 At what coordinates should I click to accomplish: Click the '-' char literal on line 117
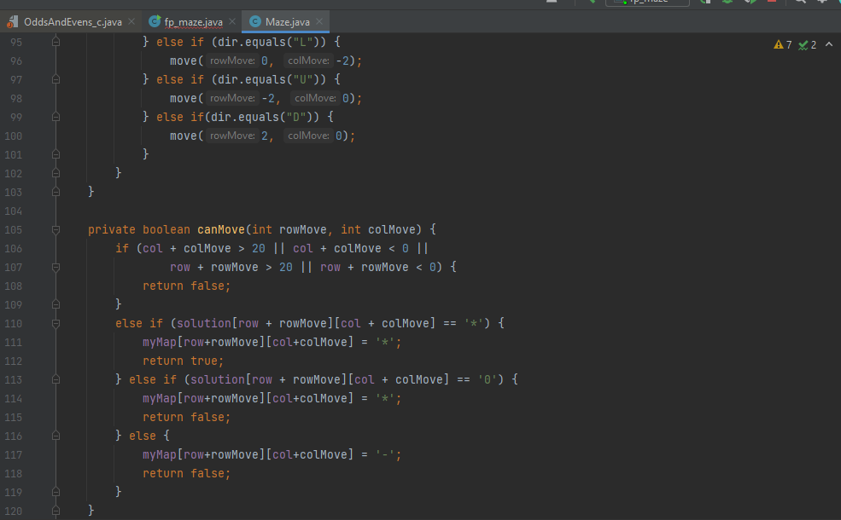pyautogui.click(x=385, y=454)
